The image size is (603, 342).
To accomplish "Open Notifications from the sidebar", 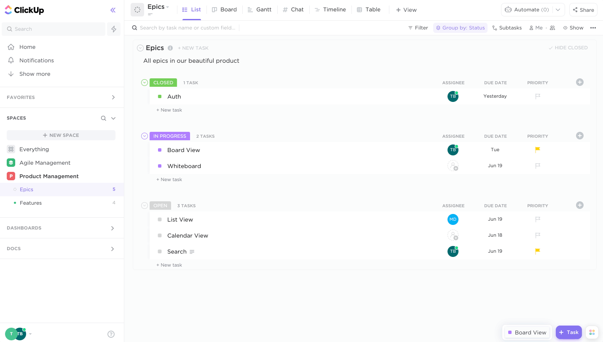I will point(36,60).
